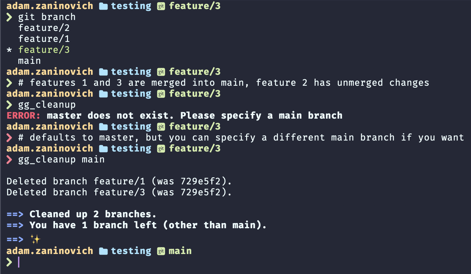The image size is (471, 274).
Task: Select feature/2 in the branch list output
Action: tap(44, 28)
